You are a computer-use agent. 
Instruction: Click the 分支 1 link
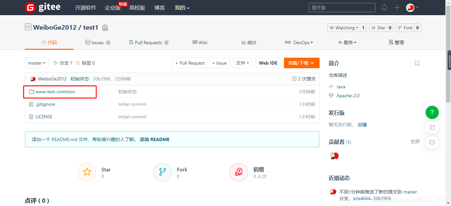pyautogui.click(x=63, y=63)
